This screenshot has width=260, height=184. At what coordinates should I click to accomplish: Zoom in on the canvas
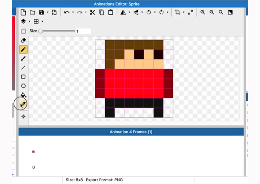(203, 12)
